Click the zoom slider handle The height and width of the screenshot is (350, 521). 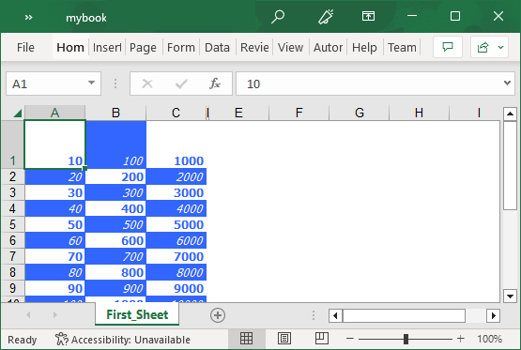406,339
